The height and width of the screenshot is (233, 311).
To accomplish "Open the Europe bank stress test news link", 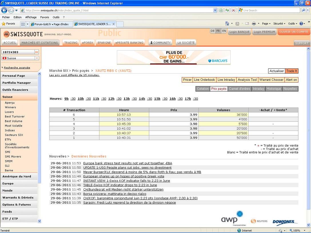I will (127, 163).
